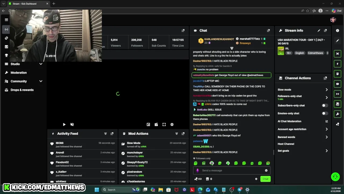Pop out the Mod Actions panel

coord(183,134)
